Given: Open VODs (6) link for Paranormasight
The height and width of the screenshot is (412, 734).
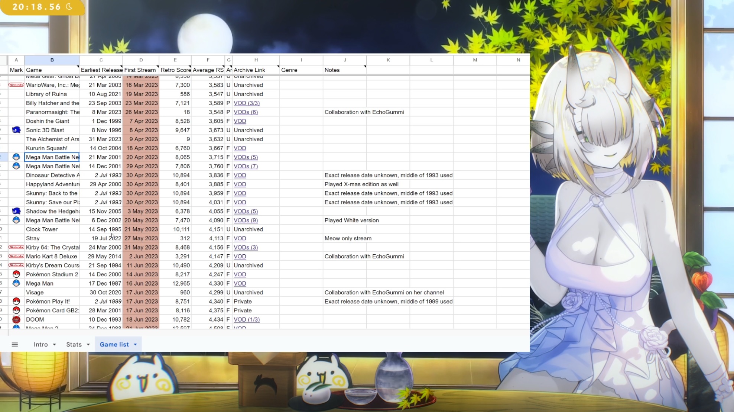Looking at the screenshot, I should [x=246, y=112].
